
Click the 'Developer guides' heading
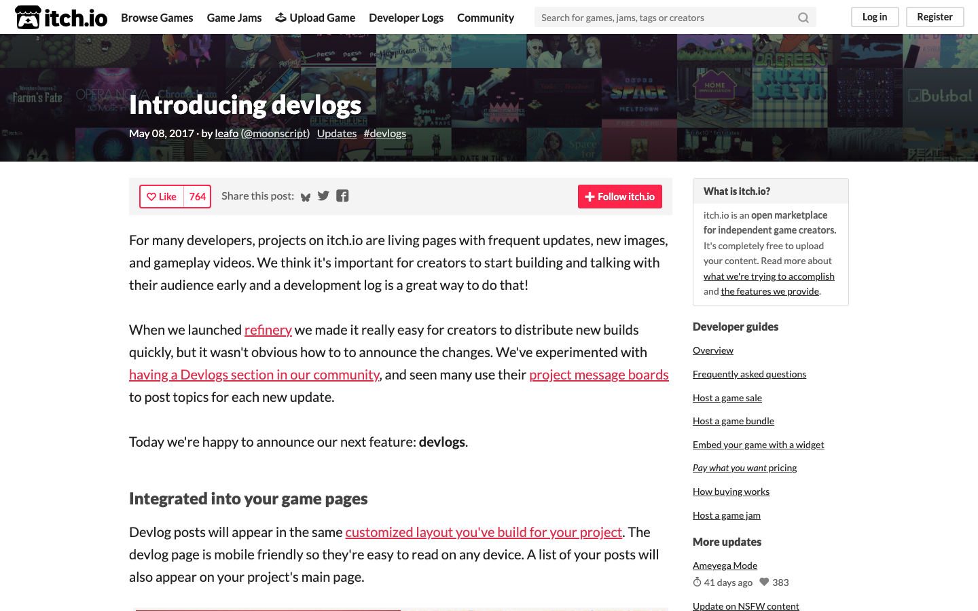[736, 327]
